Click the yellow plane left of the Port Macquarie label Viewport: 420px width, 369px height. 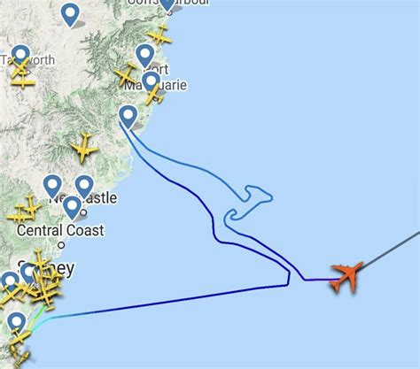[x=126, y=73]
